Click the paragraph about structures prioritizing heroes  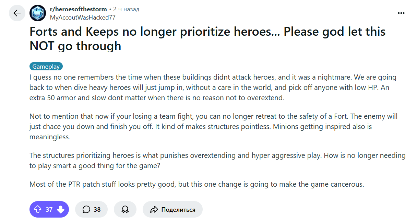tap(217, 161)
